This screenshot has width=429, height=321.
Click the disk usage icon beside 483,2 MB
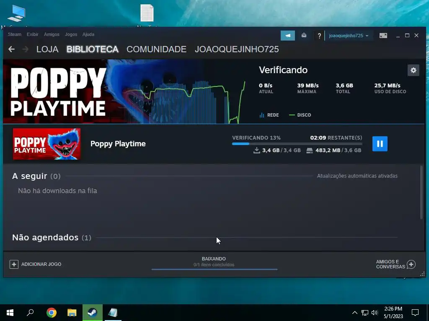310,150
